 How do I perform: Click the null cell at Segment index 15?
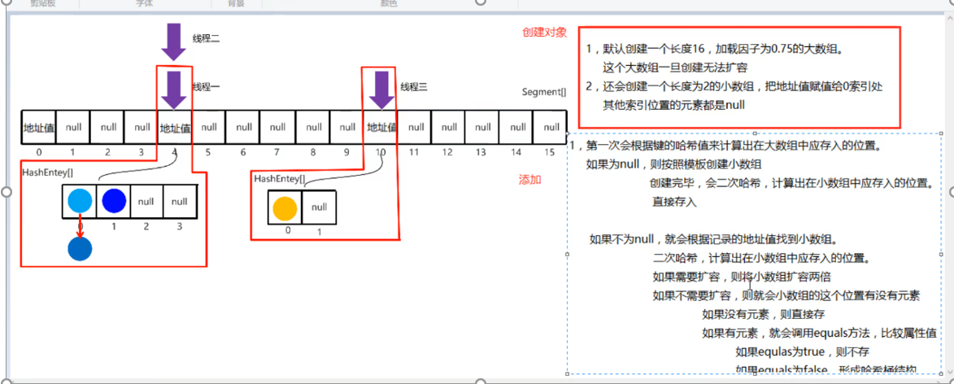pos(551,128)
